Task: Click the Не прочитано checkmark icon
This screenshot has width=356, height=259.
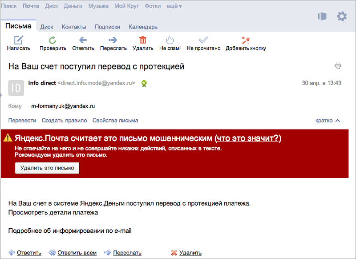Action: (x=203, y=40)
